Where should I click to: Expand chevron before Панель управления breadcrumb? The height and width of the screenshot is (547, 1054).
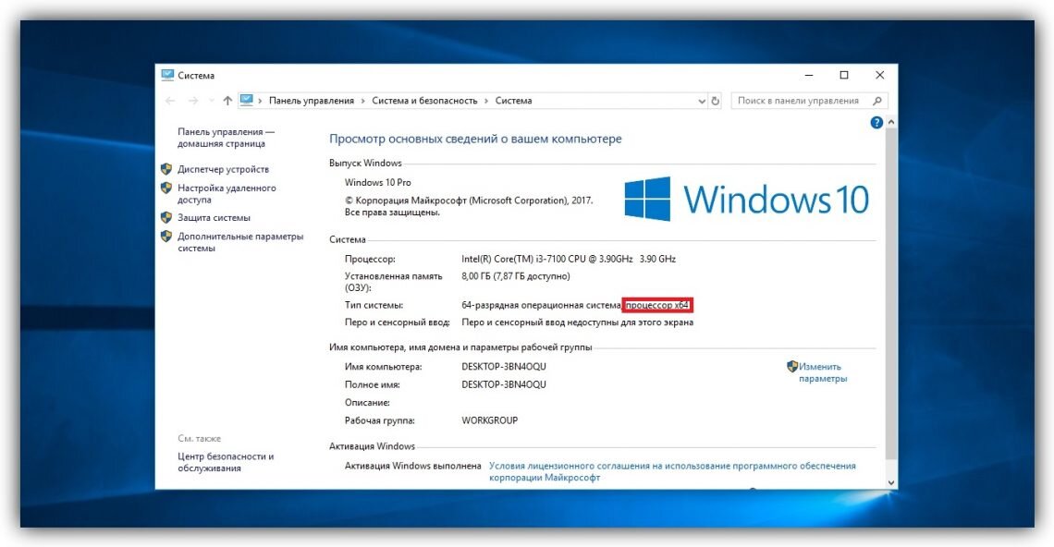(260, 101)
